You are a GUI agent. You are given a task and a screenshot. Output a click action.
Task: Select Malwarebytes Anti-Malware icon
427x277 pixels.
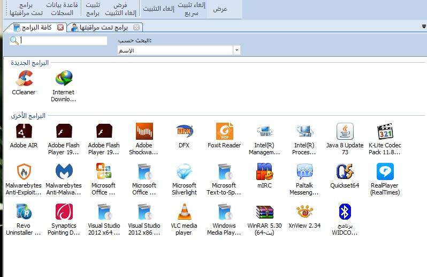[64, 171]
